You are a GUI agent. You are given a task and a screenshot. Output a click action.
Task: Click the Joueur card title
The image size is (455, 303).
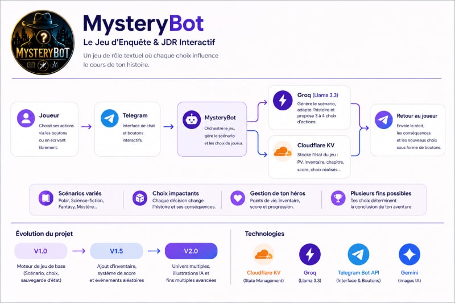click(49, 115)
